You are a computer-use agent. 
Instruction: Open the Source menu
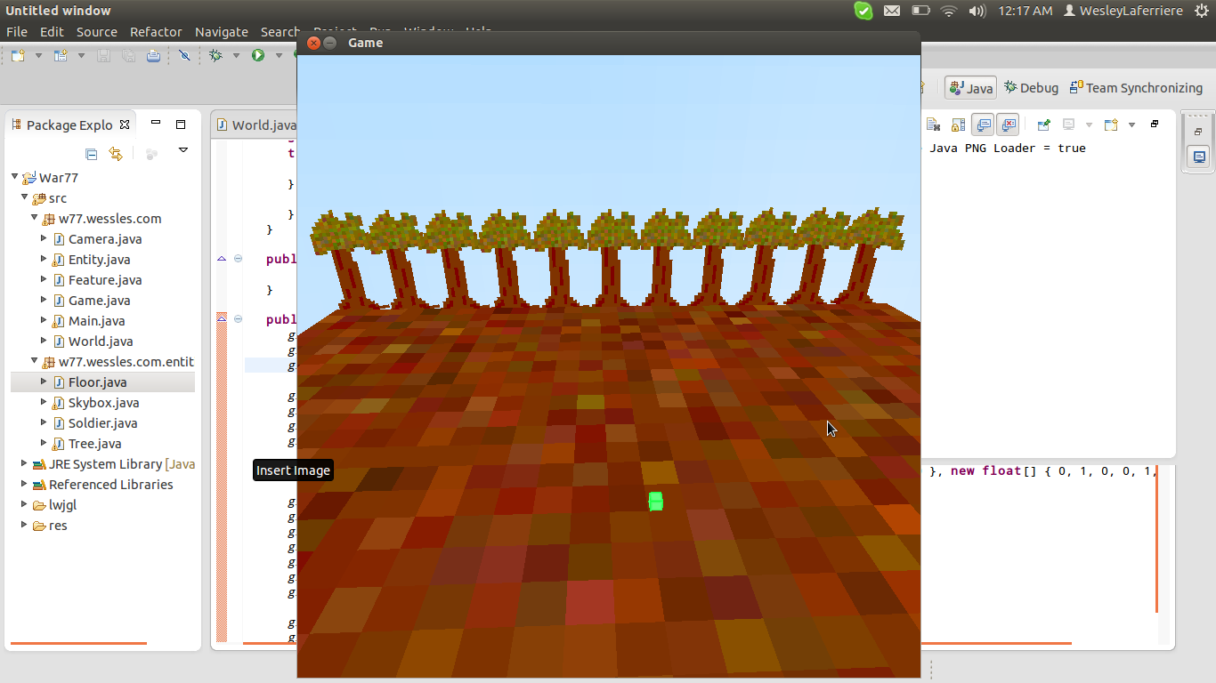pos(97,31)
